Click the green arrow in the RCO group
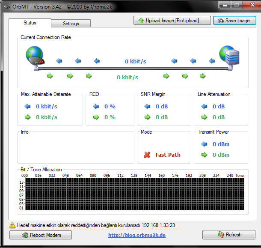 click(x=96, y=117)
